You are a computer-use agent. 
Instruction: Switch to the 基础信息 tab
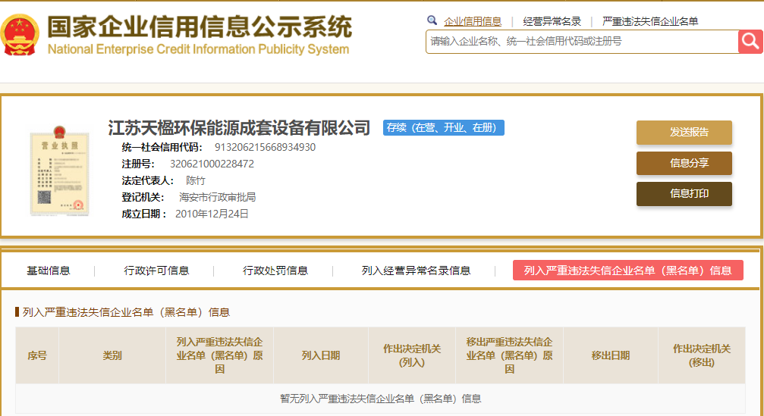[49, 271]
